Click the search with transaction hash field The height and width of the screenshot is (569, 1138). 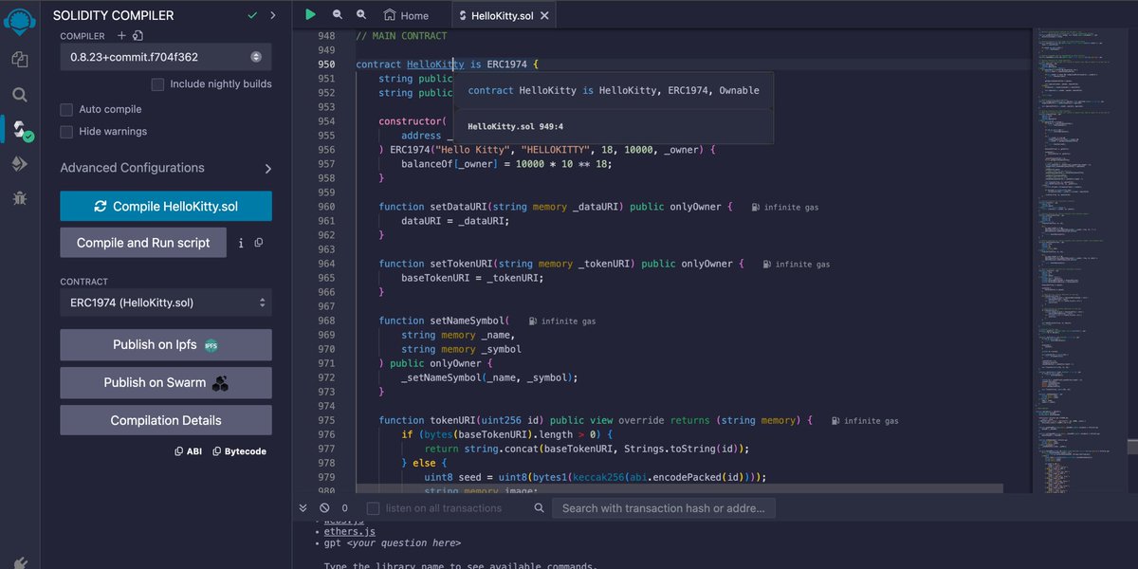(x=664, y=508)
